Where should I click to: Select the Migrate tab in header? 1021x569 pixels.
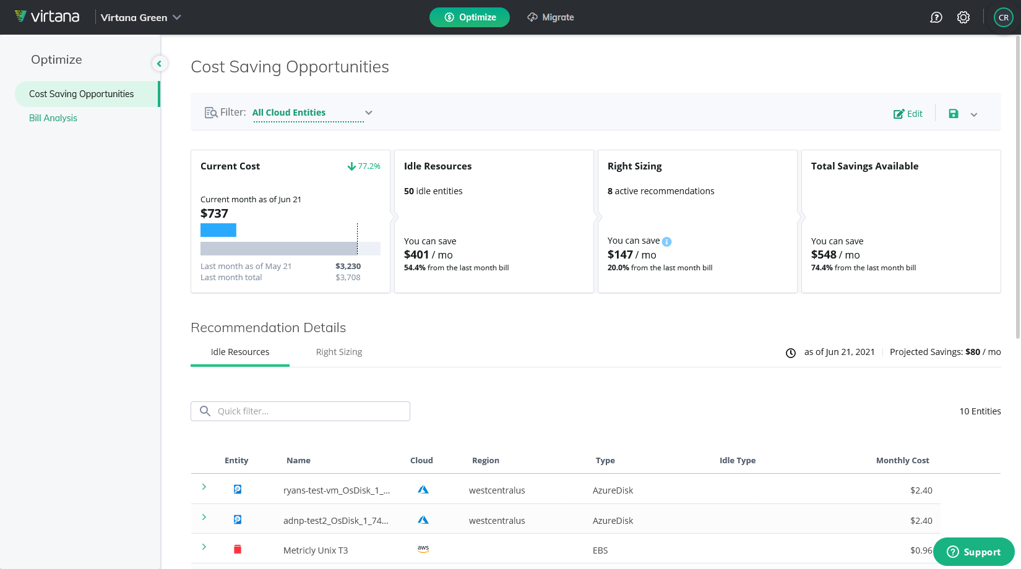pyautogui.click(x=551, y=17)
